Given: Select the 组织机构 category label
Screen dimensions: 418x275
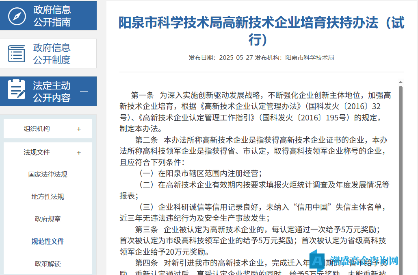Looking at the screenshot, I should 37,129.
